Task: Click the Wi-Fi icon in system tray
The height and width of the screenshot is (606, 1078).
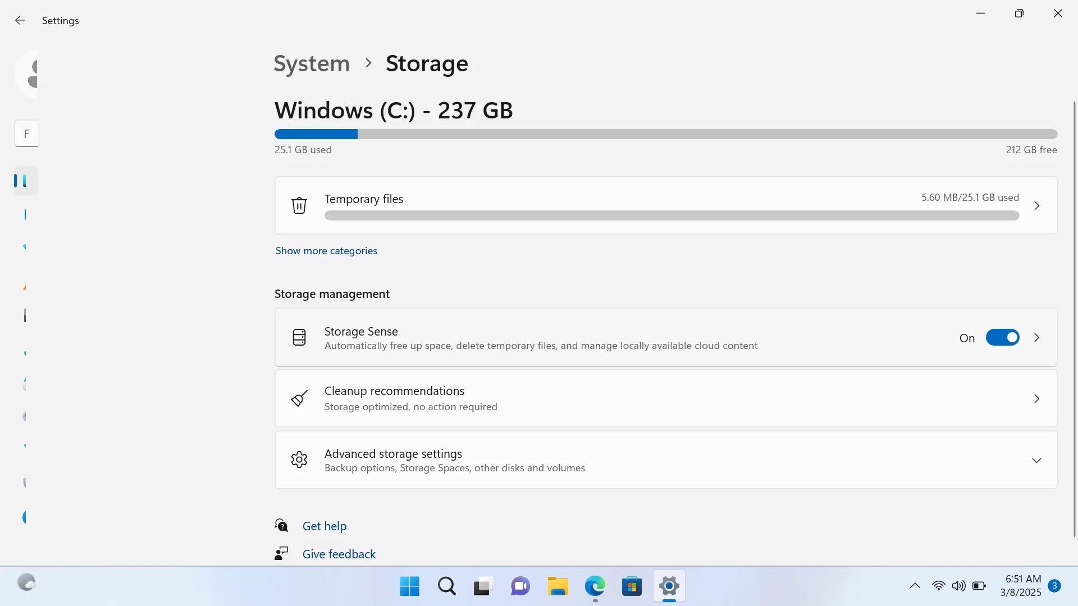Action: pyautogui.click(x=939, y=585)
